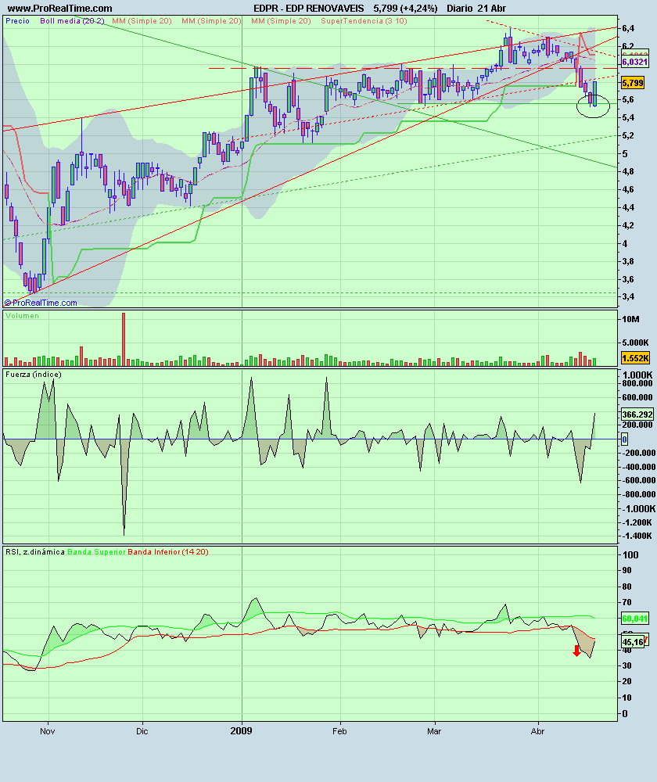
Task: Click the Volumen panel label
Action: click(22, 316)
